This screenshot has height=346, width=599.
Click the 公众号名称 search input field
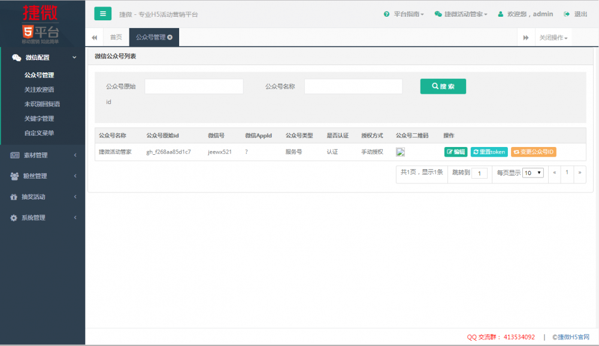(353, 86)
